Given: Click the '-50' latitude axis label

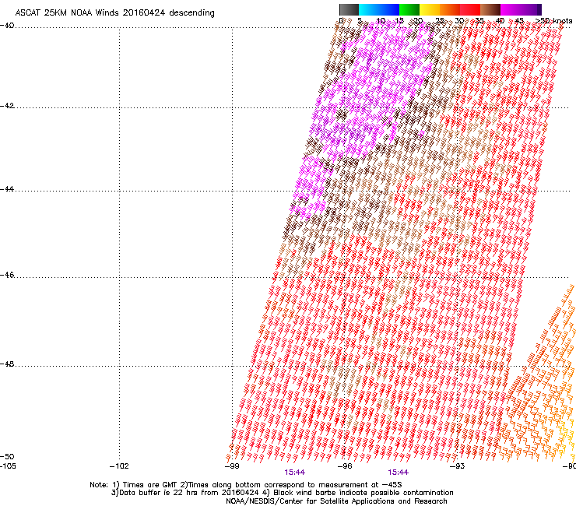Looking at the screenshot, I should click(7, 456).
